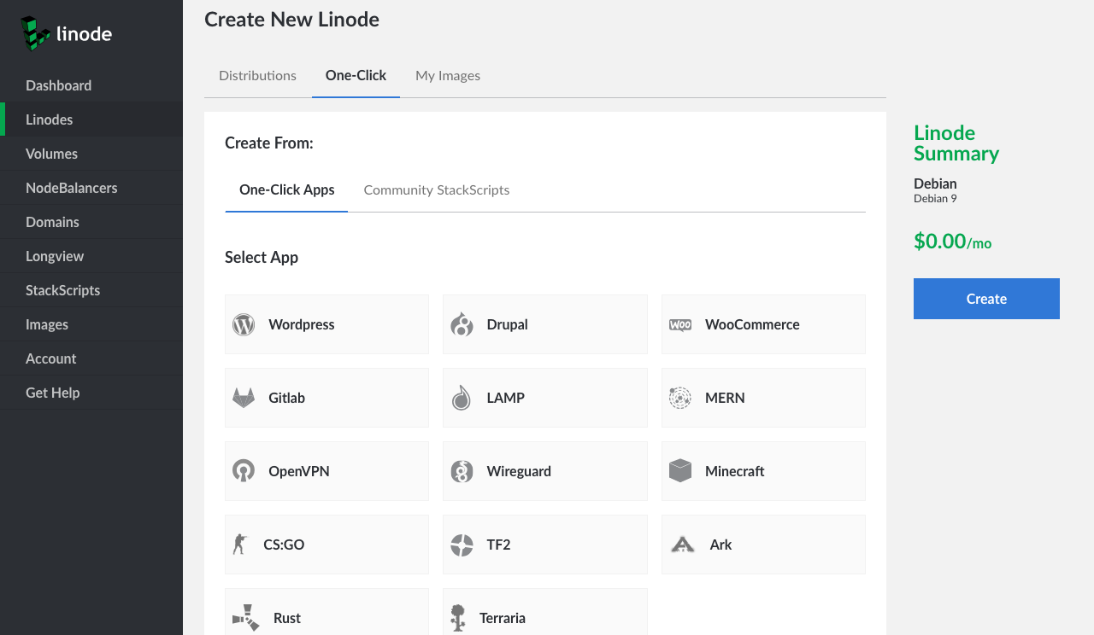
Task: Go to NodeBalancers in sidebar
Action: pos(72,188)
